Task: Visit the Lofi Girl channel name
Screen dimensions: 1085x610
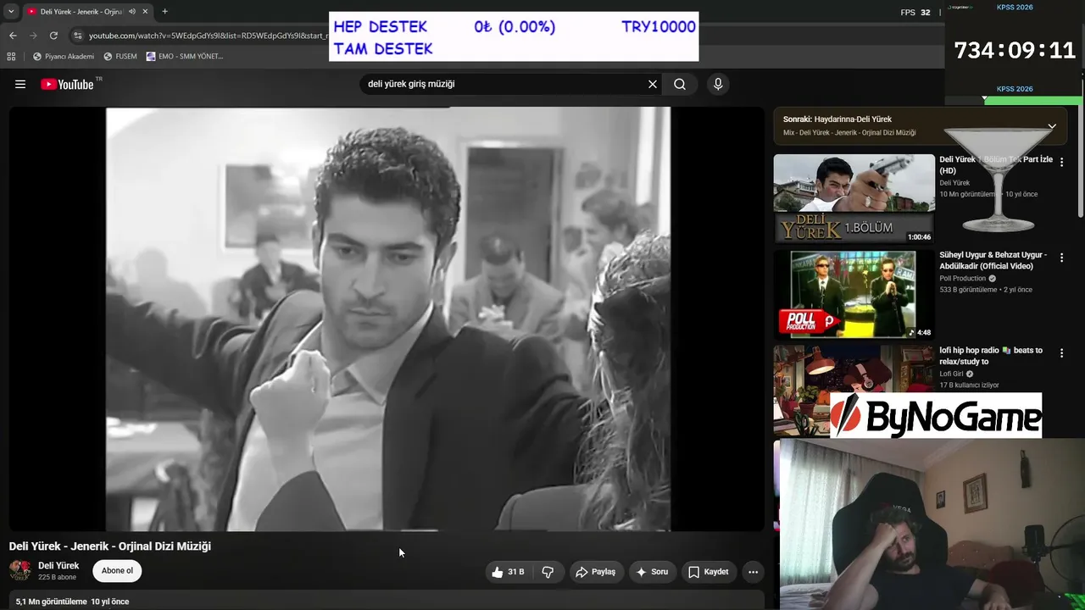Action: (x=951, y=374)
